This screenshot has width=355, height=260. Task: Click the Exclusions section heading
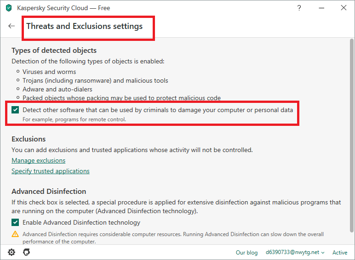tap(29, 139)
